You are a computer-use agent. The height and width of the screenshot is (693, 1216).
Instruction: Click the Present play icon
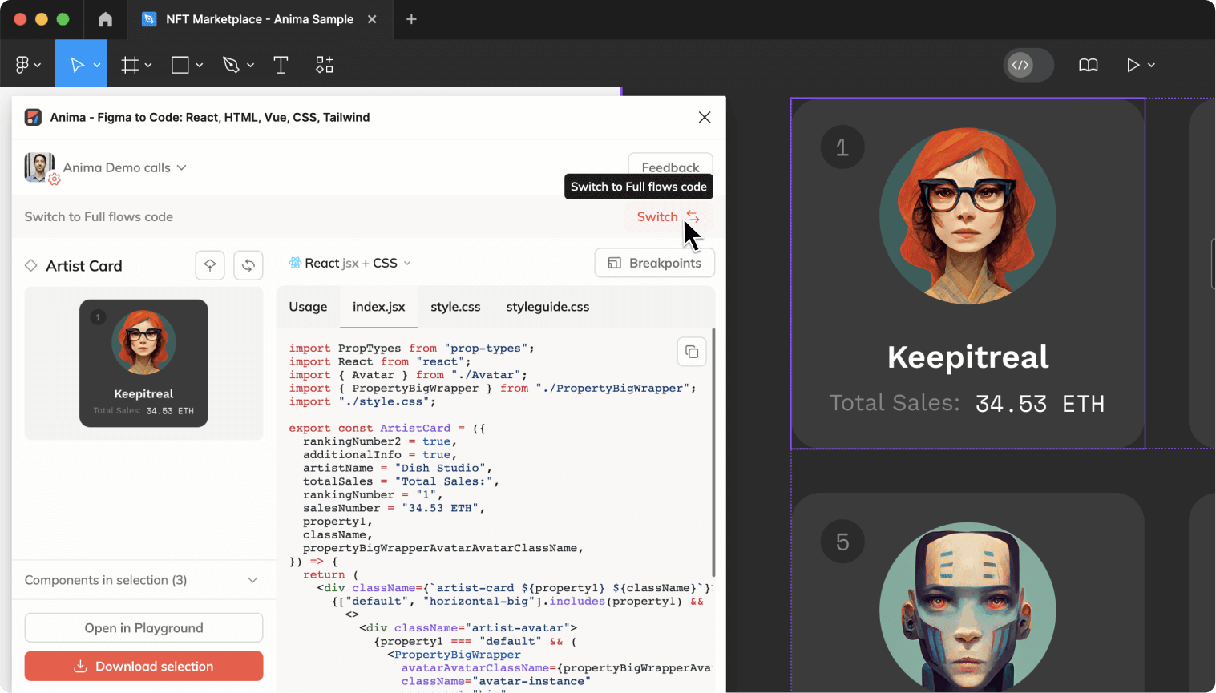[1133, 65]
